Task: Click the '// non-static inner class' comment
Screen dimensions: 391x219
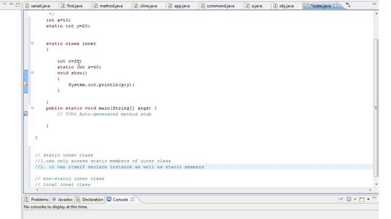Action: [x=70, y=179]
